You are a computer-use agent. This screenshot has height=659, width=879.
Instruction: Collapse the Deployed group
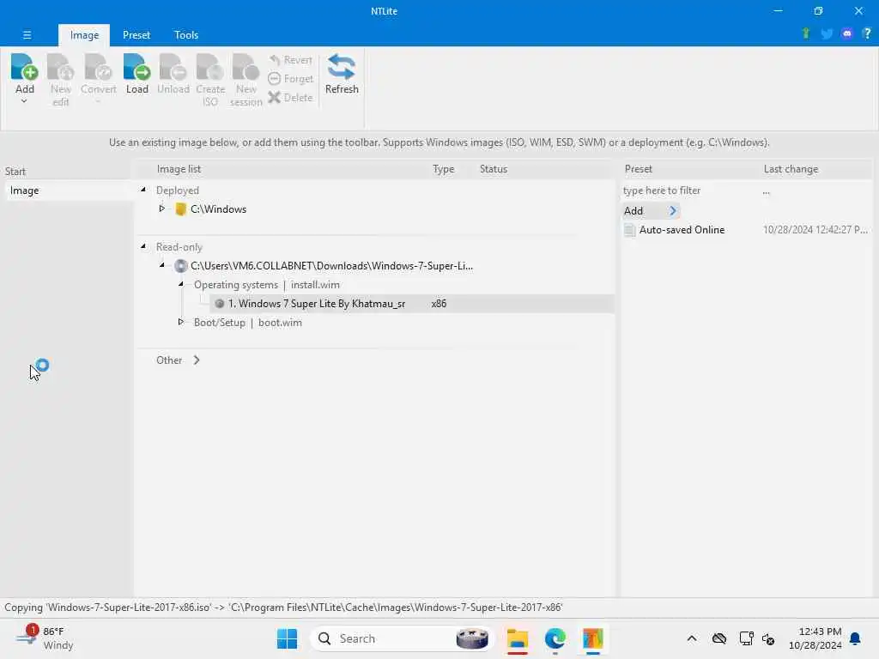point(143,190)
